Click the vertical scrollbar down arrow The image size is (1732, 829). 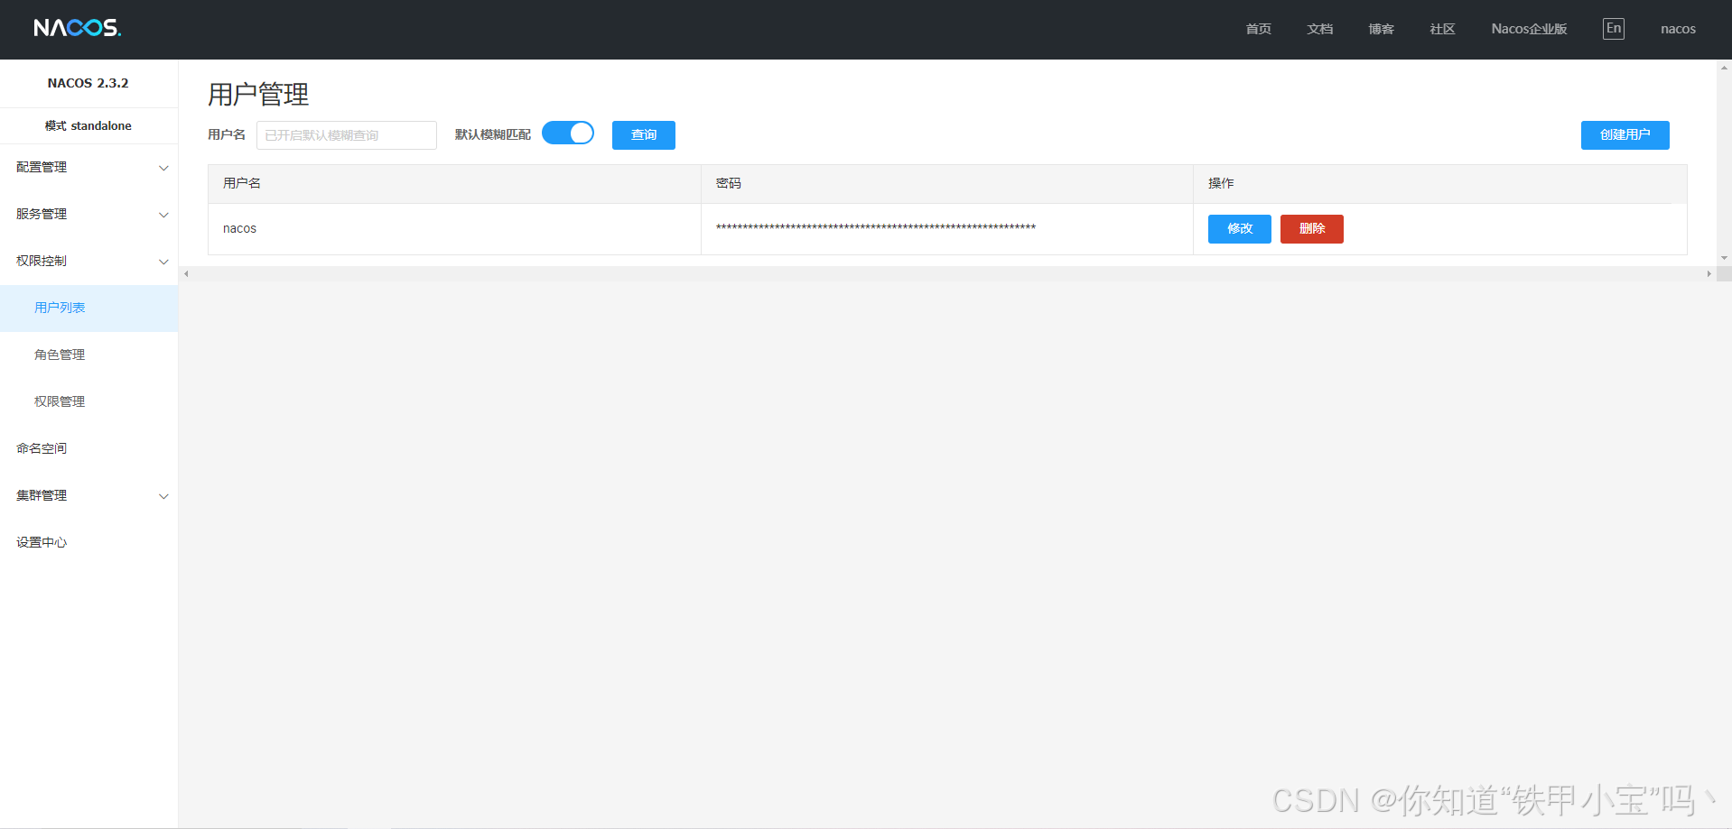tap(1724, 258)
